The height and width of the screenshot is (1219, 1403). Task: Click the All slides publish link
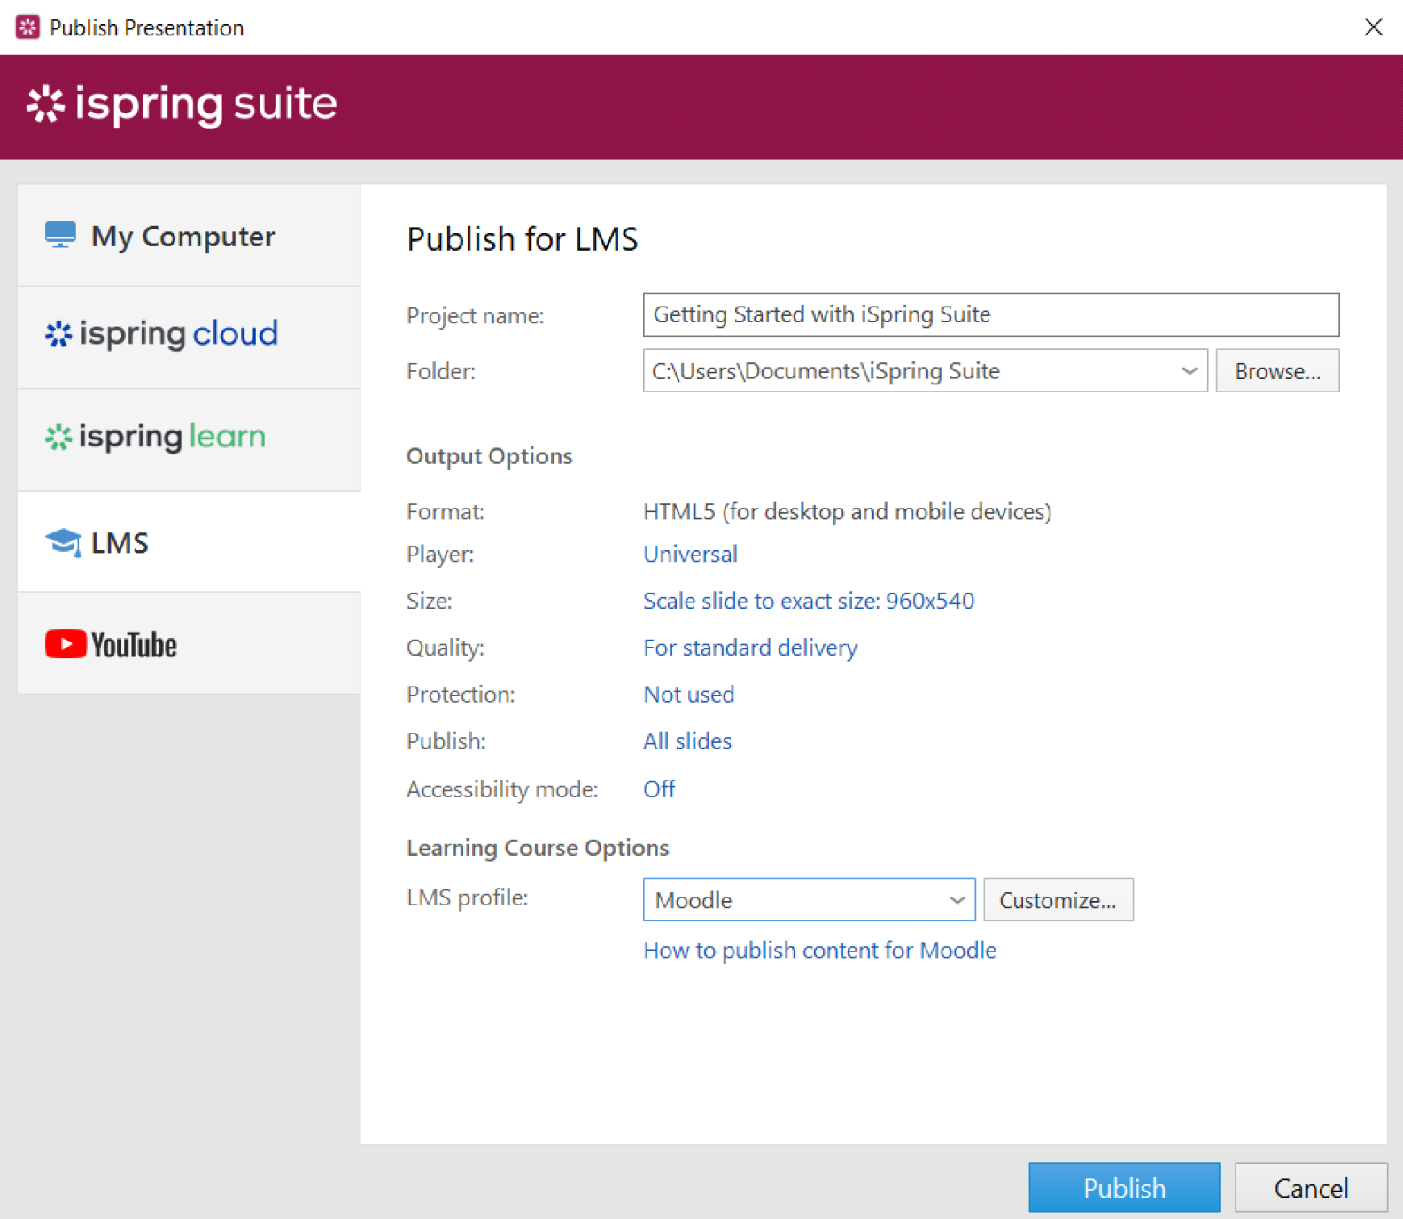click(x=687, y=741)
